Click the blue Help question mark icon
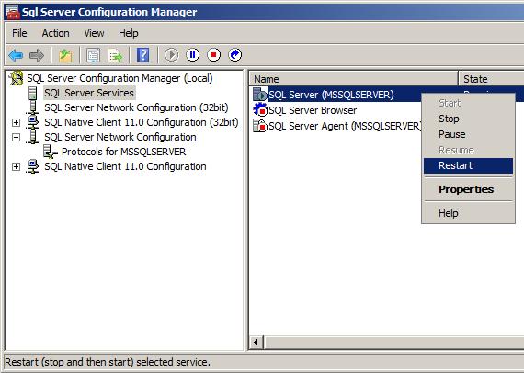The image size is (524, 373). (142, 55)
